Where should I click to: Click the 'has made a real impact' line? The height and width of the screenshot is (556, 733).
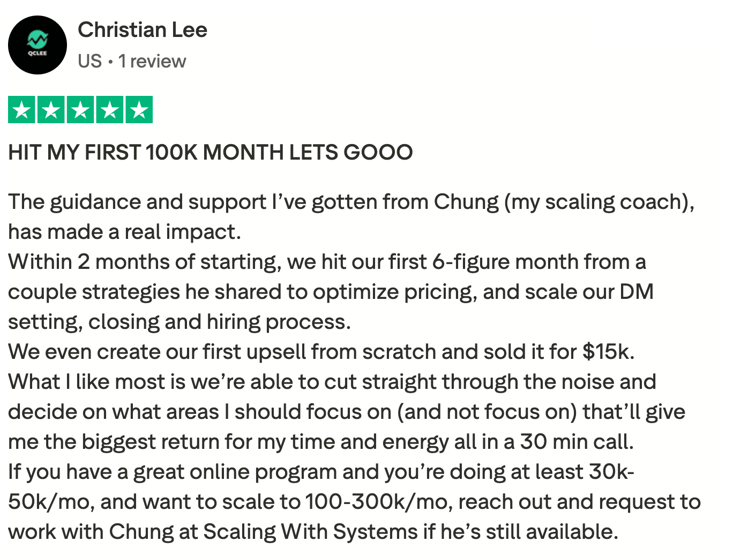(124, 232)
